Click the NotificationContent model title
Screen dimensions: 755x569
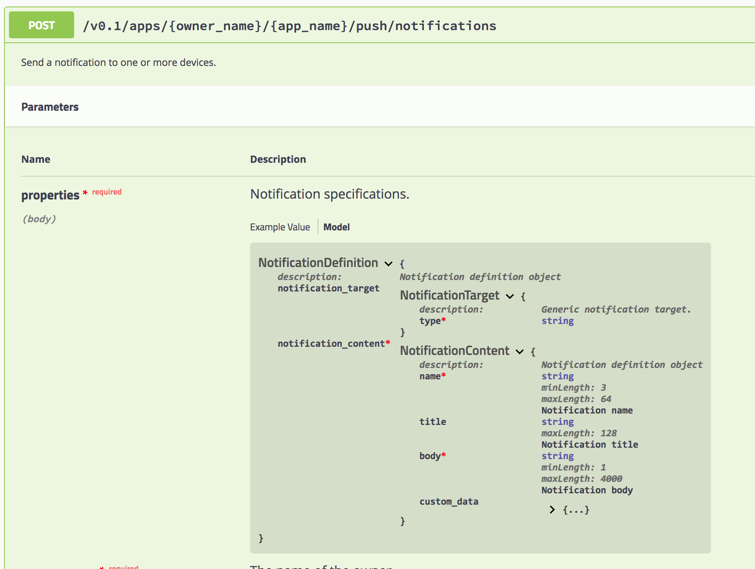455,350
